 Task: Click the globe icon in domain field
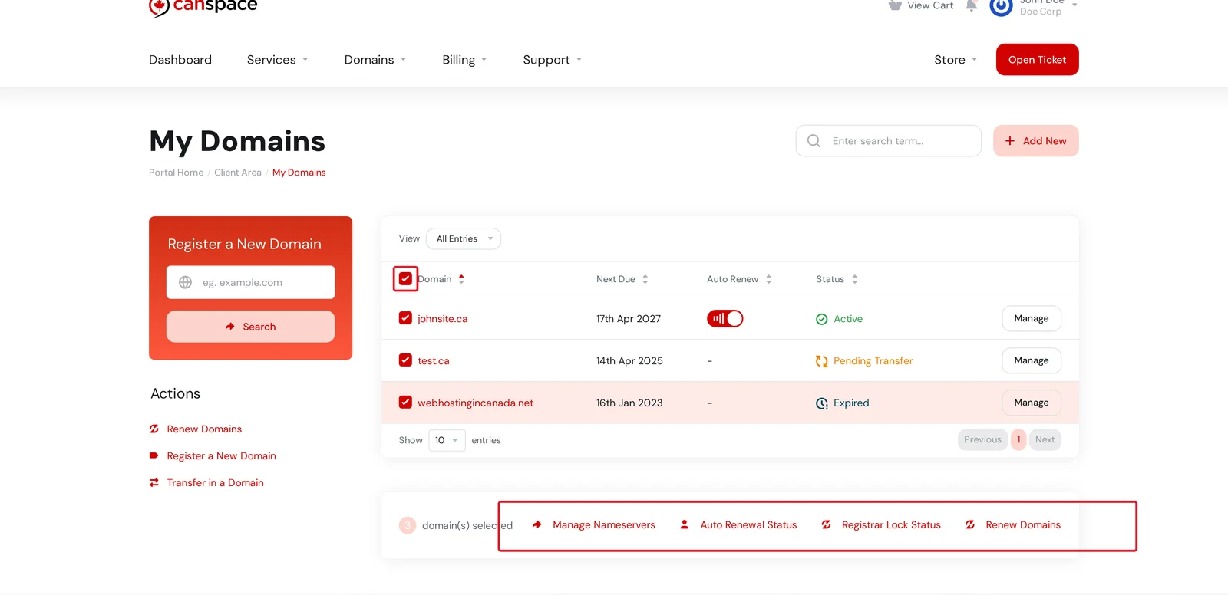point(185,282)
